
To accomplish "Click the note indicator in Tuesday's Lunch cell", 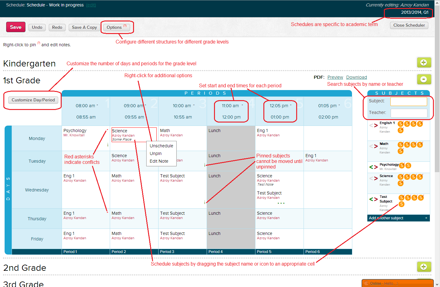I will [x=205, y=164].
